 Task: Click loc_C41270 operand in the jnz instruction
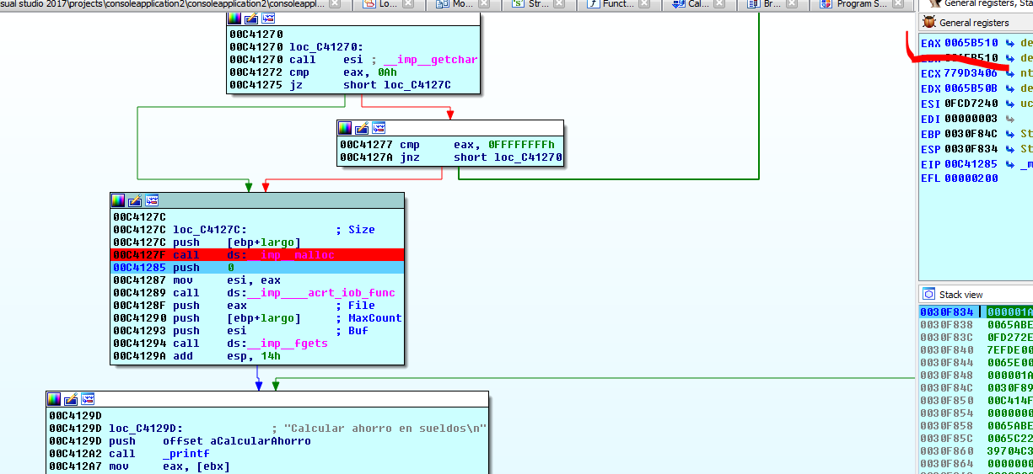(x=527, y=157)
